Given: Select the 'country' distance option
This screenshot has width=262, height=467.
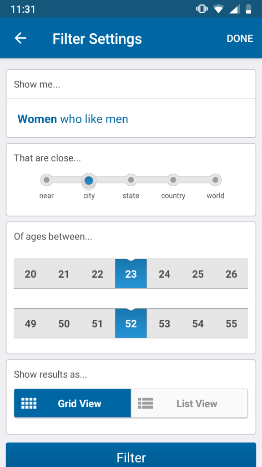Looking at the screenshot, I should pos(173,180).
